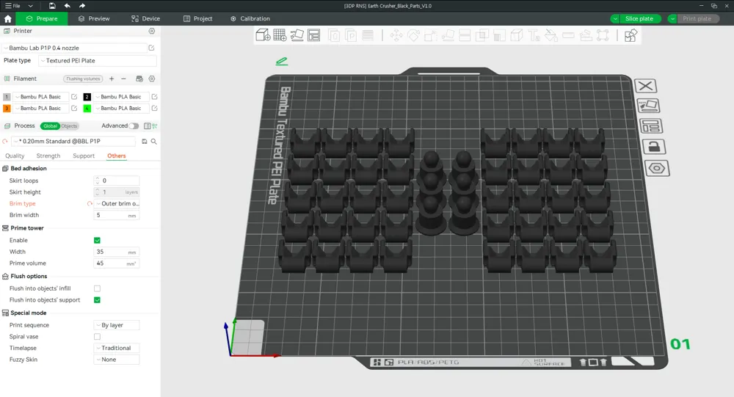
Task: Select the Text shape tool
Action: pyautogui.click(x=534, y=35)
